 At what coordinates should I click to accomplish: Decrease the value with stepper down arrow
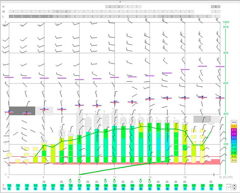point(234,189)
